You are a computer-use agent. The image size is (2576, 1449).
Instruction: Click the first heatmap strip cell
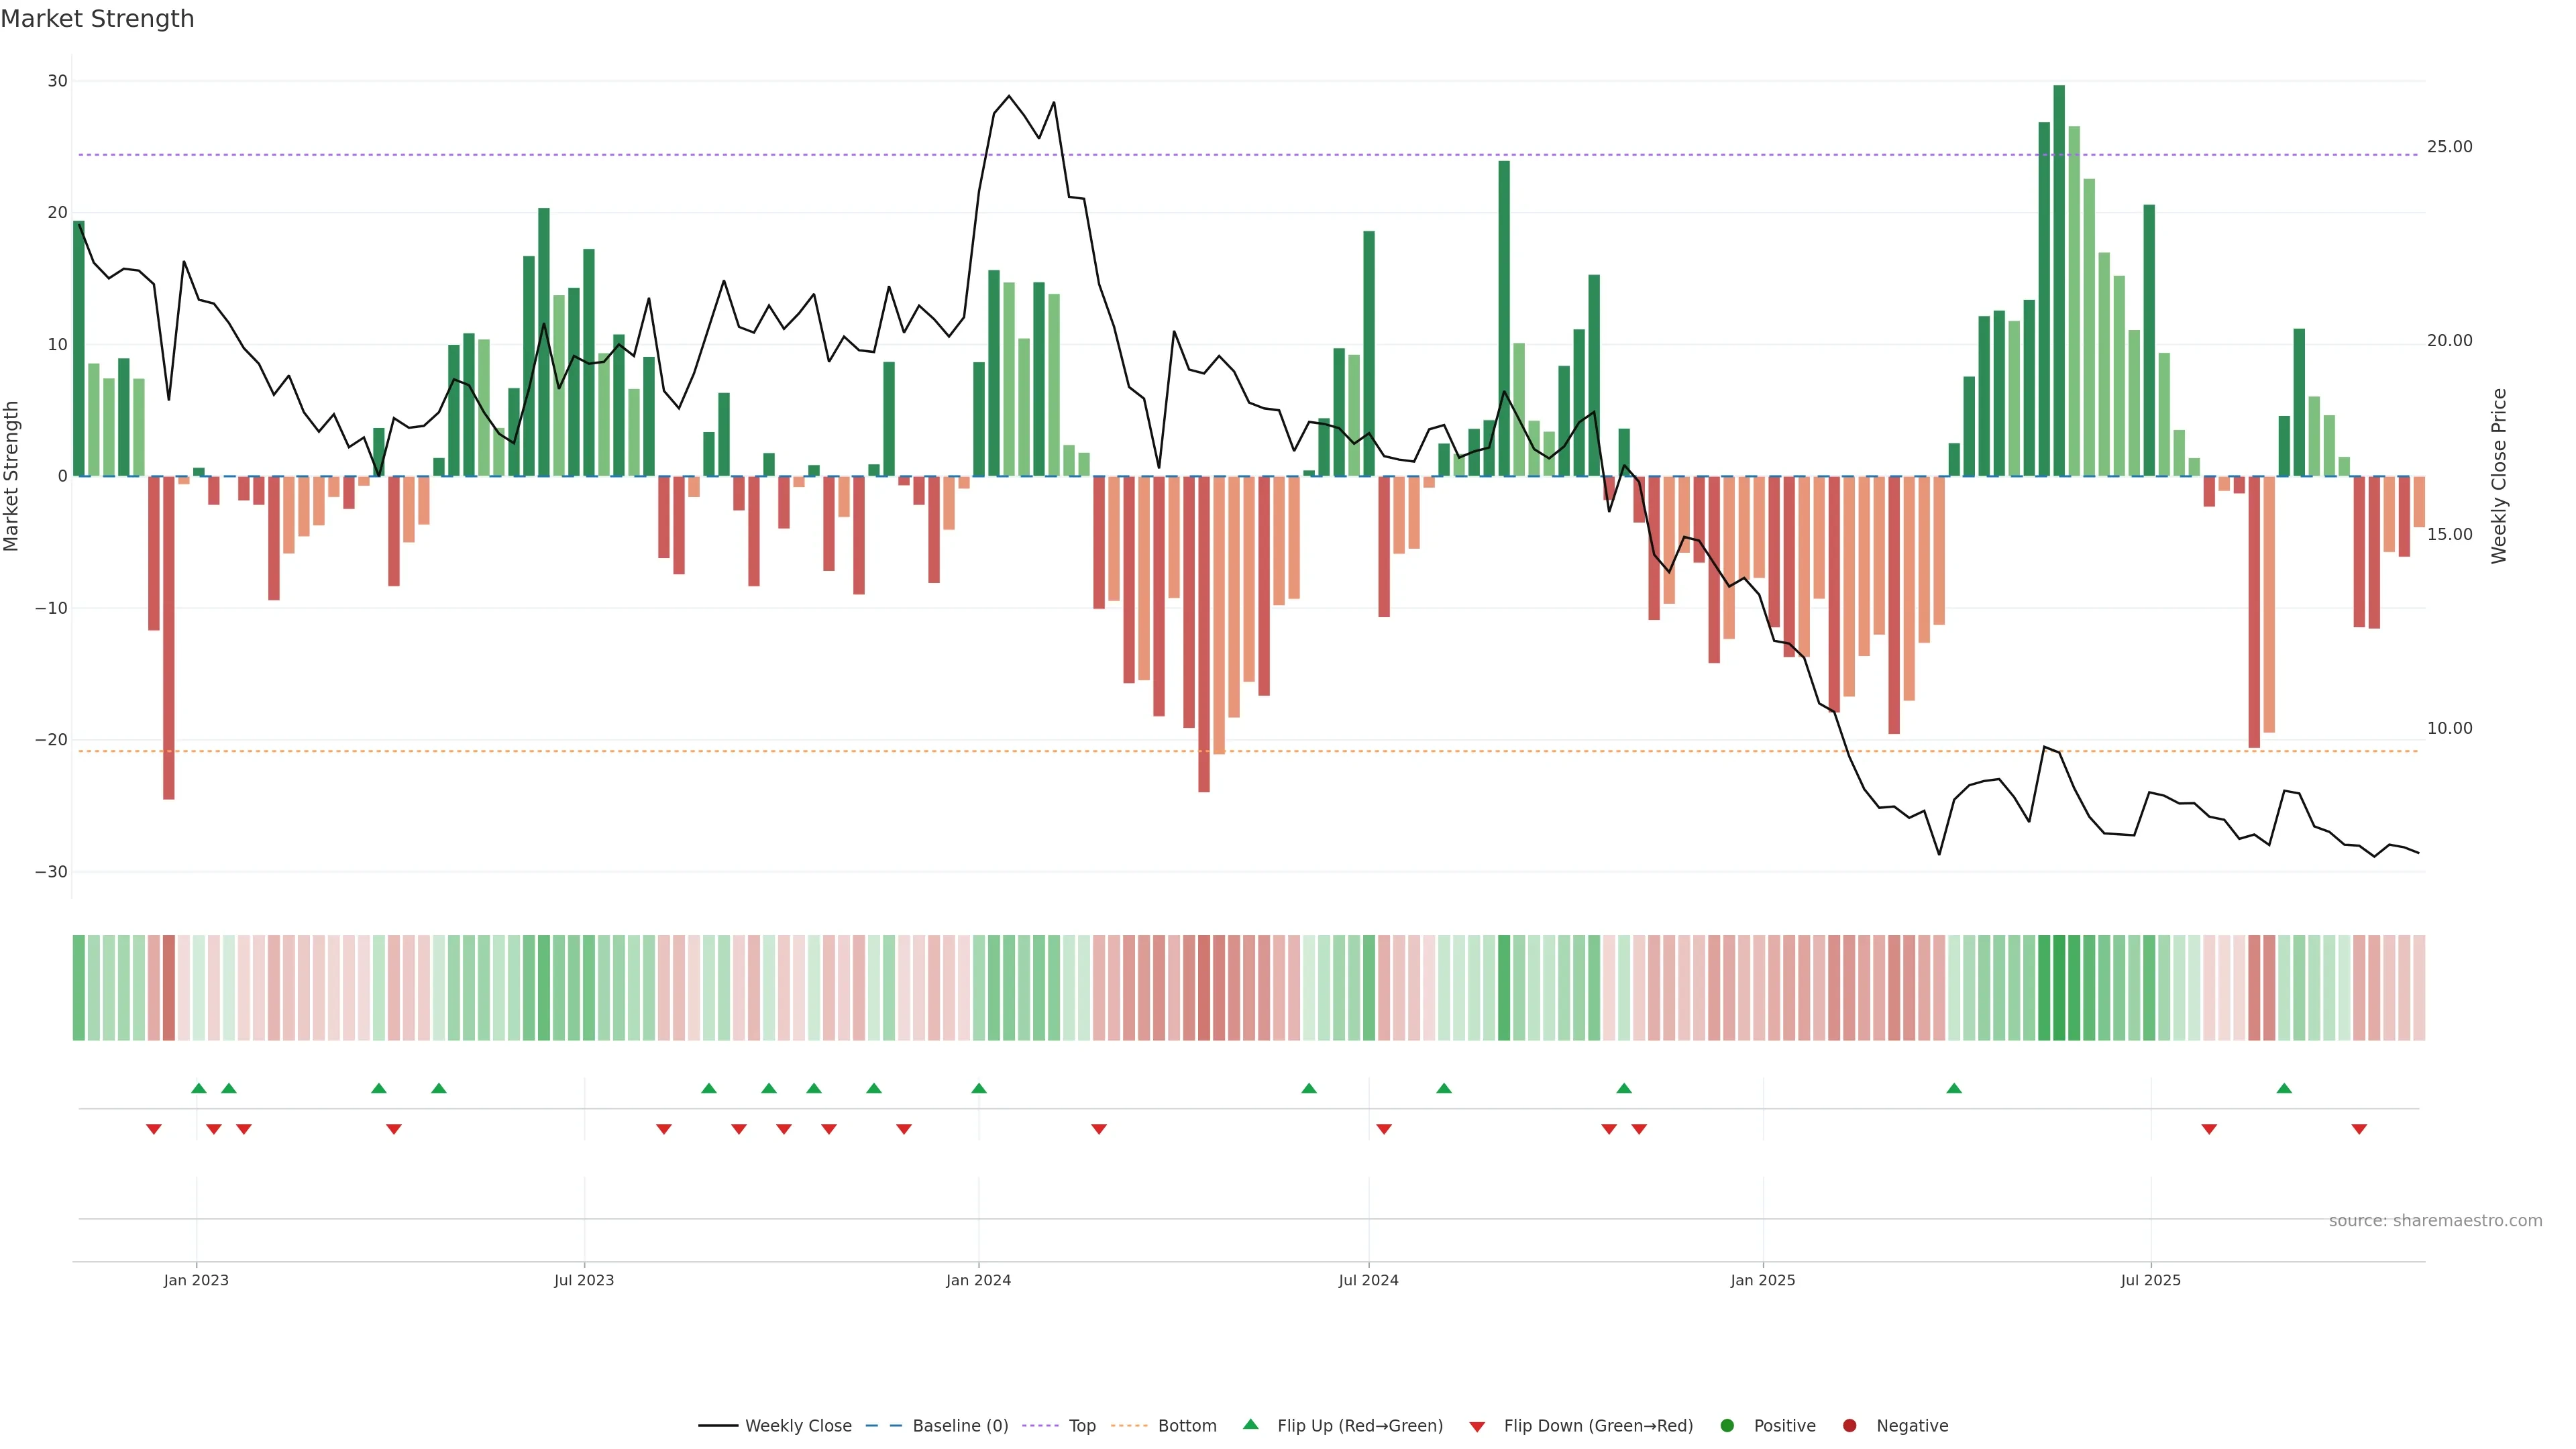79,987
